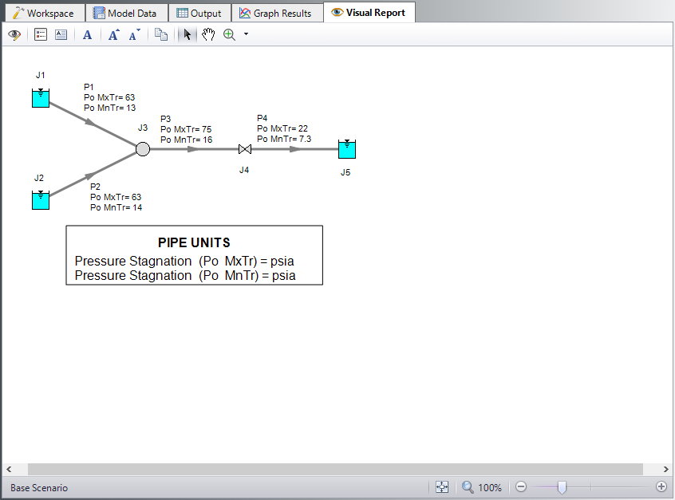Click zoom out minus button
Screen dimensions: 675x500
pos(521,487)
